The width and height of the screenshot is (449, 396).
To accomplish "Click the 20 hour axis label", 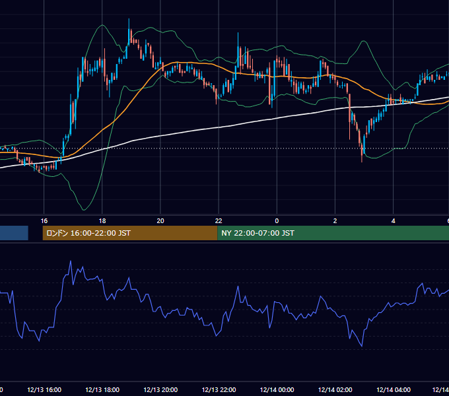I will [160, 221].
